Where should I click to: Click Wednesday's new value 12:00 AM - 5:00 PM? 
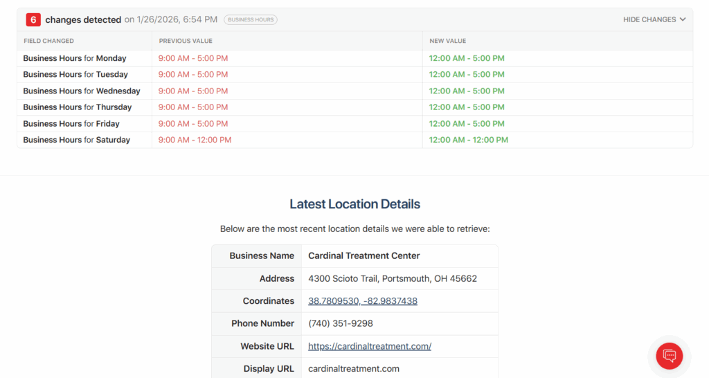click(x=467, y=91)
